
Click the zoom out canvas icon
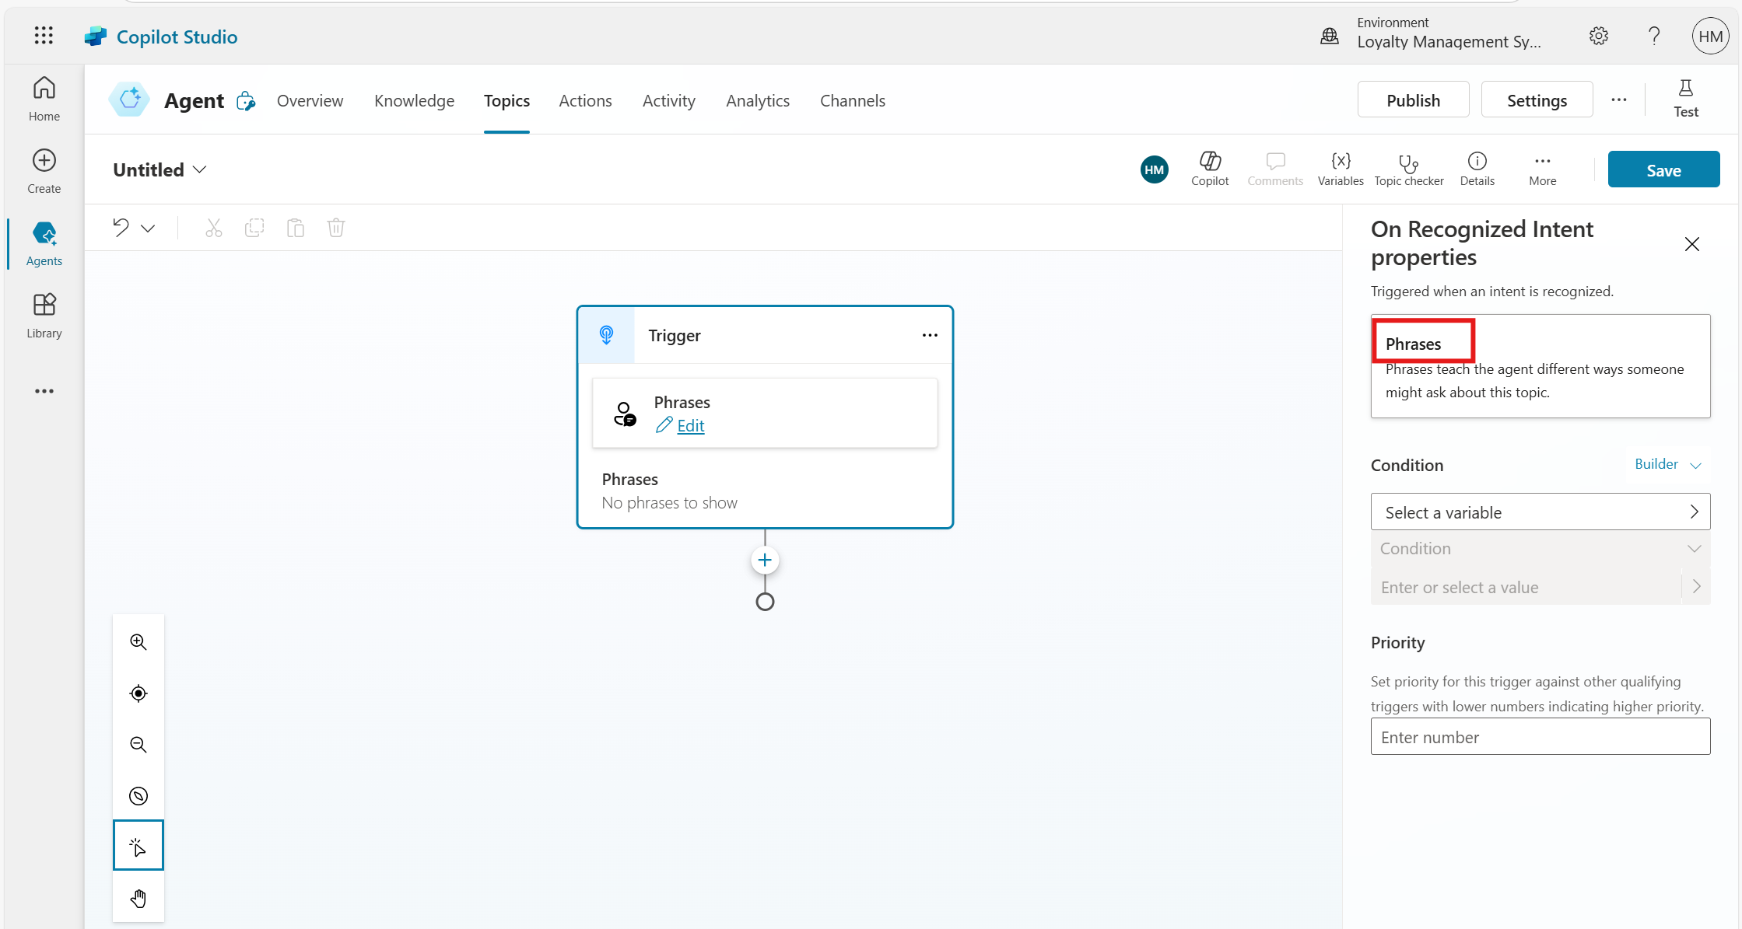tap(138, 744)
